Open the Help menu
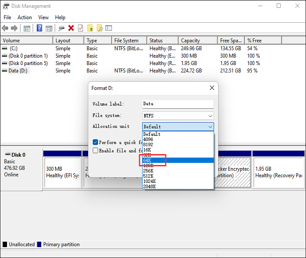The height and width of the screenshot is (258, 306). (60, 17)
